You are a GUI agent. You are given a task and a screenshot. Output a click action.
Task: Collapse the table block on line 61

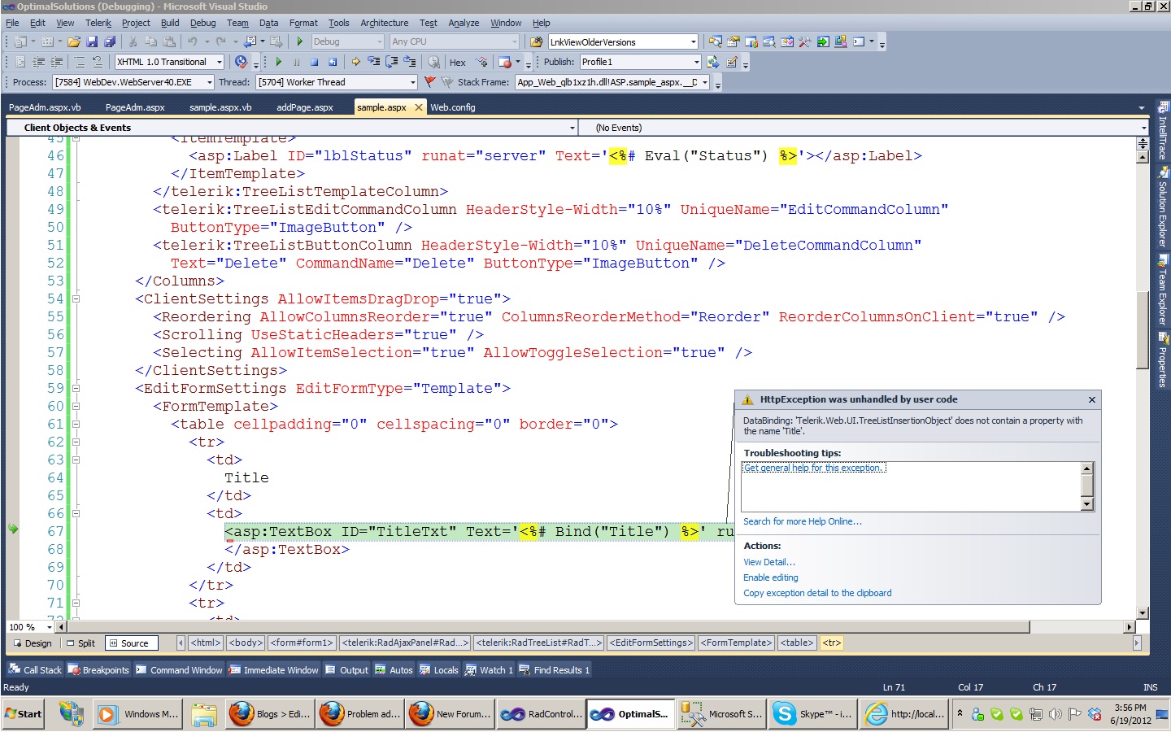click(x=76, y=425)
